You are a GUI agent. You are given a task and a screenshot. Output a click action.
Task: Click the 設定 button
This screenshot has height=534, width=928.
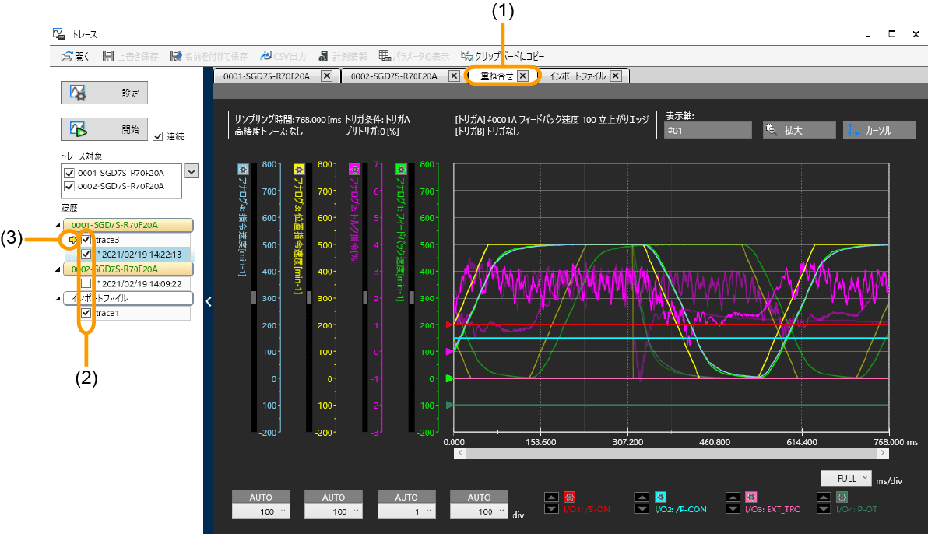[x=104, y=93]
